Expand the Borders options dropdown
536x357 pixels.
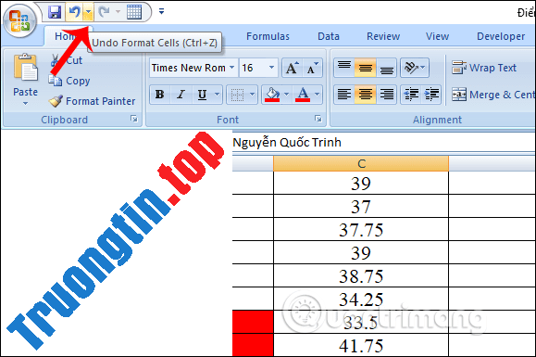[x=253, y=95]
